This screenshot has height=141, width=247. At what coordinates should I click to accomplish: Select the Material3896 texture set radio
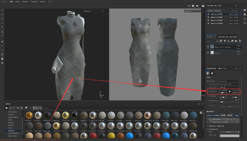(x=208, y=17)
